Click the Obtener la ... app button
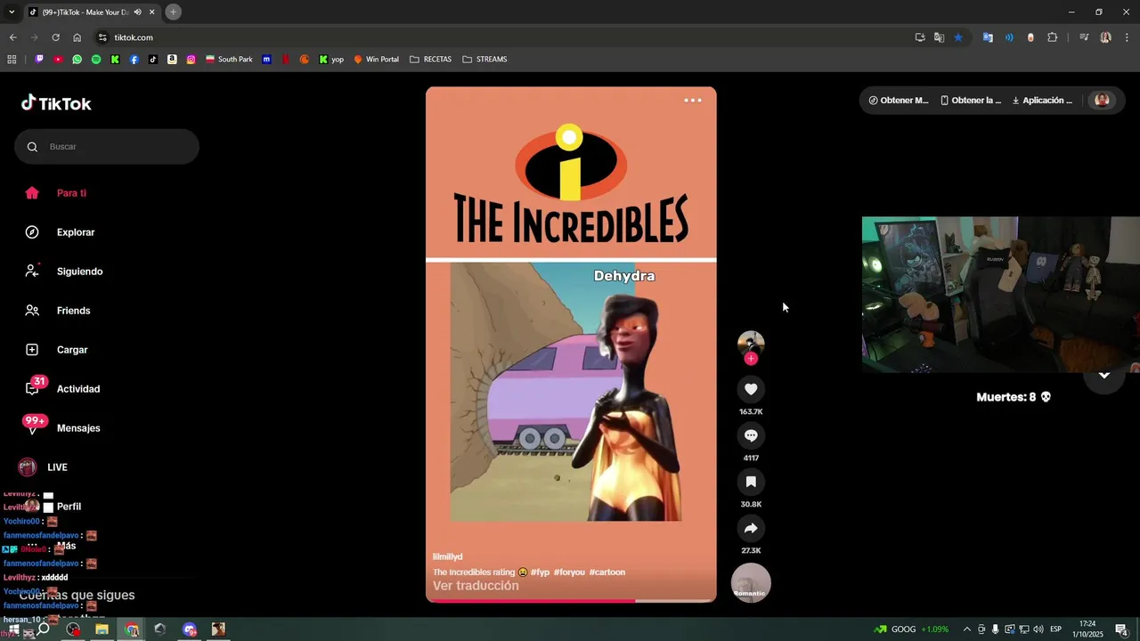Viewport: 1140px width, 641px height. coord(971,101)
